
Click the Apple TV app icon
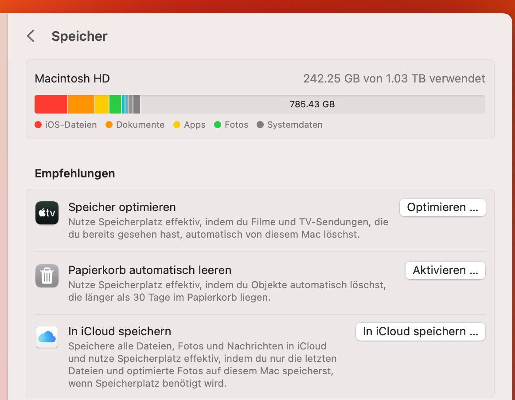(47, 213)
